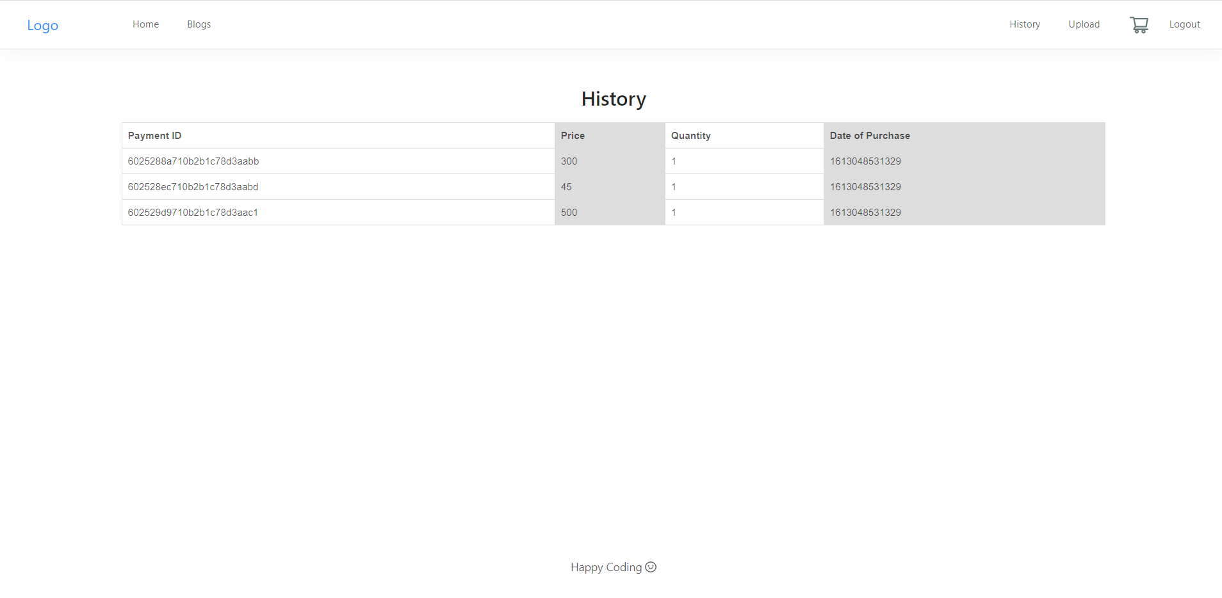This screenshot has height=598, width=1222.
Task: Click the quantity value for the 500 price row
Action: (673, 212)
